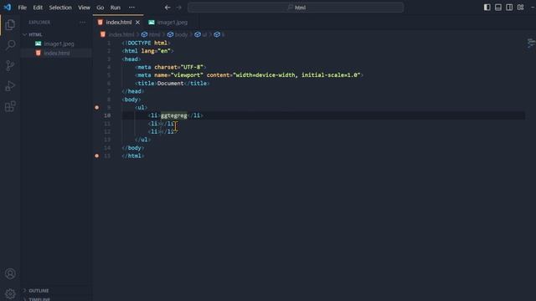Click line number 10 in gutter
The image size is (536, 301).
click(x=107, y=115)
